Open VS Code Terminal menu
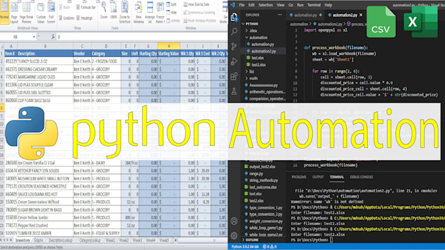Image resolution: width=445 pixels, height=250 pixels. click(314, 5)
